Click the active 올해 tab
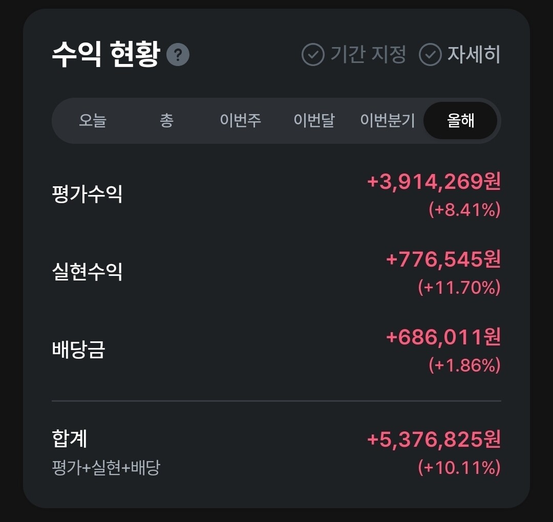553x522 pixels. coord(460,121)
